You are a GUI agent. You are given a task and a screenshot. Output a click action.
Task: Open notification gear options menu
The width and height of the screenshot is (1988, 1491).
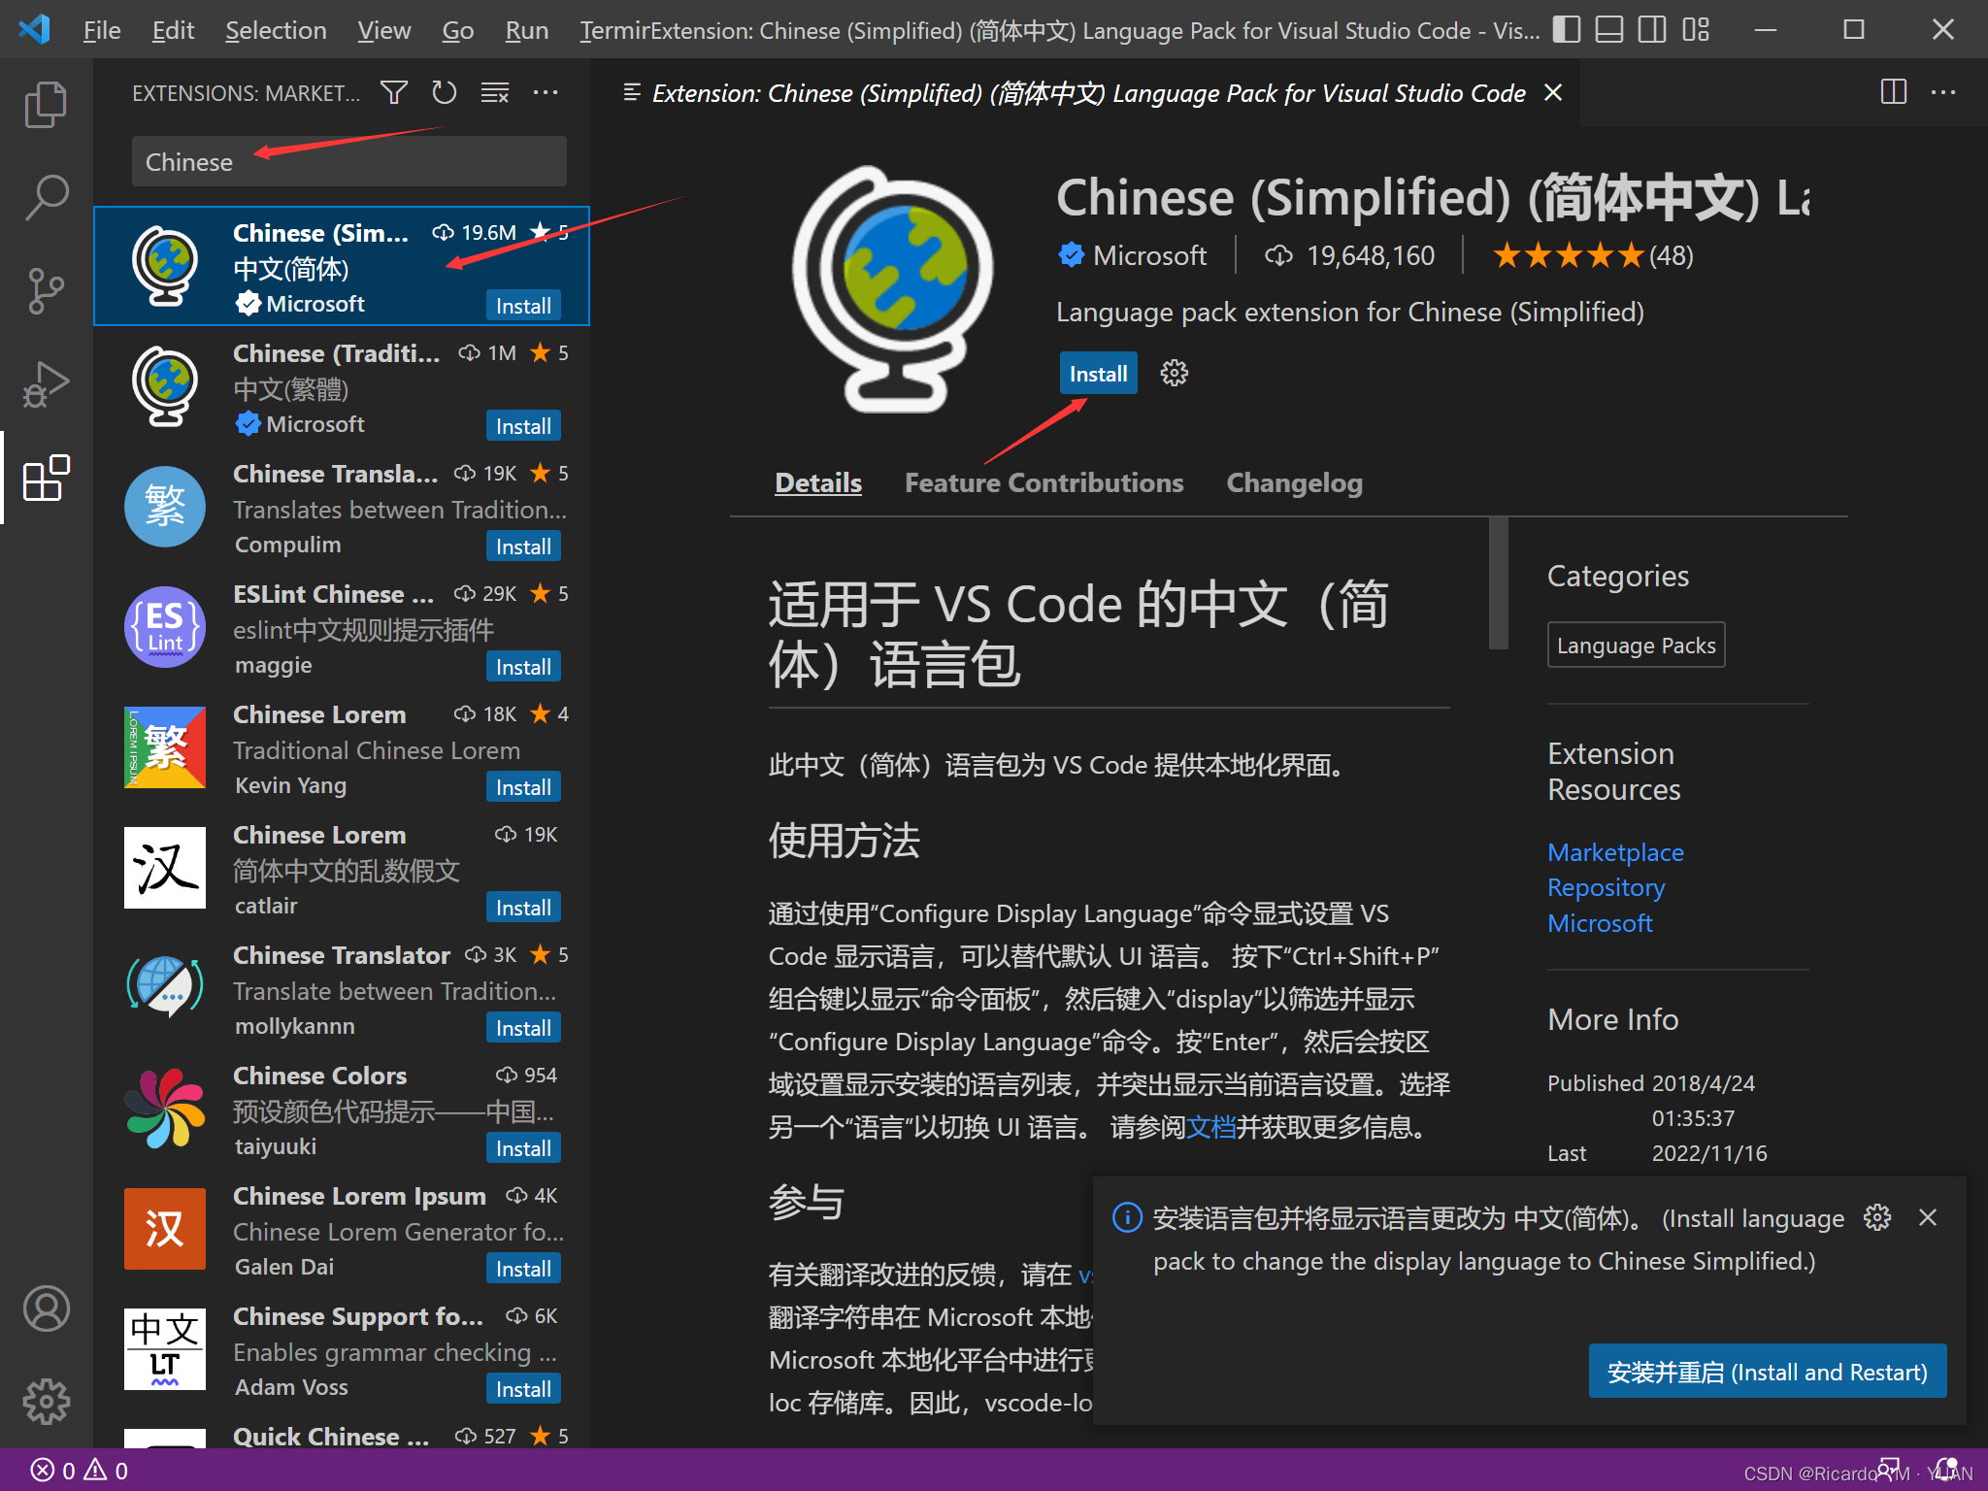coord(1877,1217)
